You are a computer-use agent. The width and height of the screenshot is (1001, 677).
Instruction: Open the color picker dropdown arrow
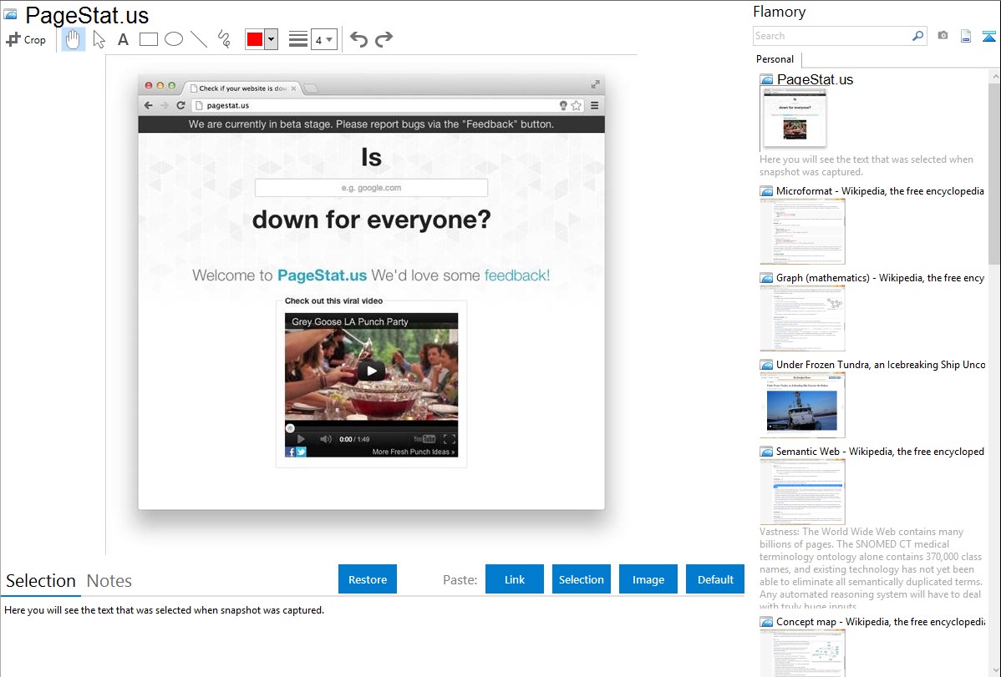point(271,39)
